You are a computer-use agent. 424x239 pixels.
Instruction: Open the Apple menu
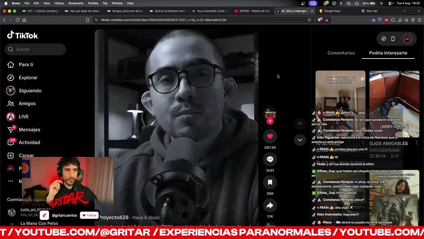click(6, 3)
